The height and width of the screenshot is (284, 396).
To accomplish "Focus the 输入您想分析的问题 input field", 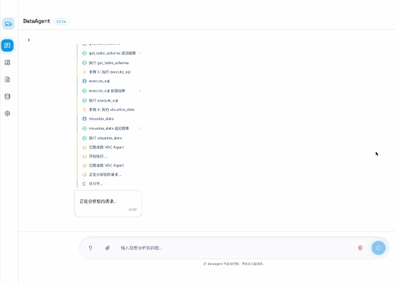I will (235, 248).
